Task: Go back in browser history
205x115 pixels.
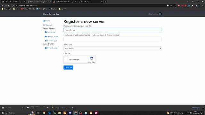Action: 2,6
